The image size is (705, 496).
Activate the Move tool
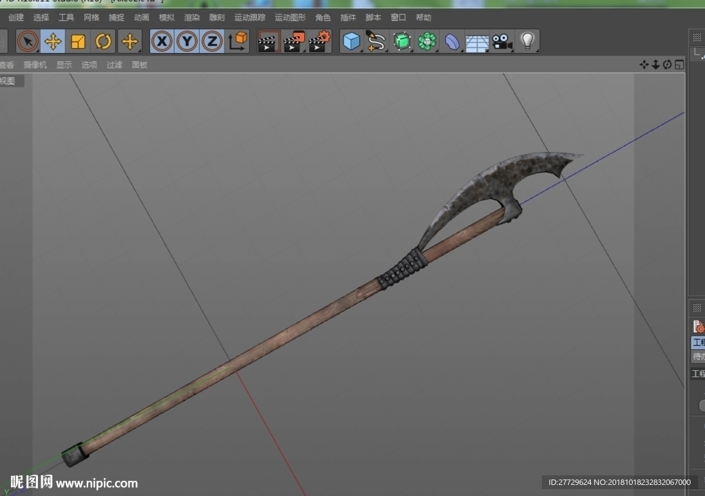tap(52, 41)
